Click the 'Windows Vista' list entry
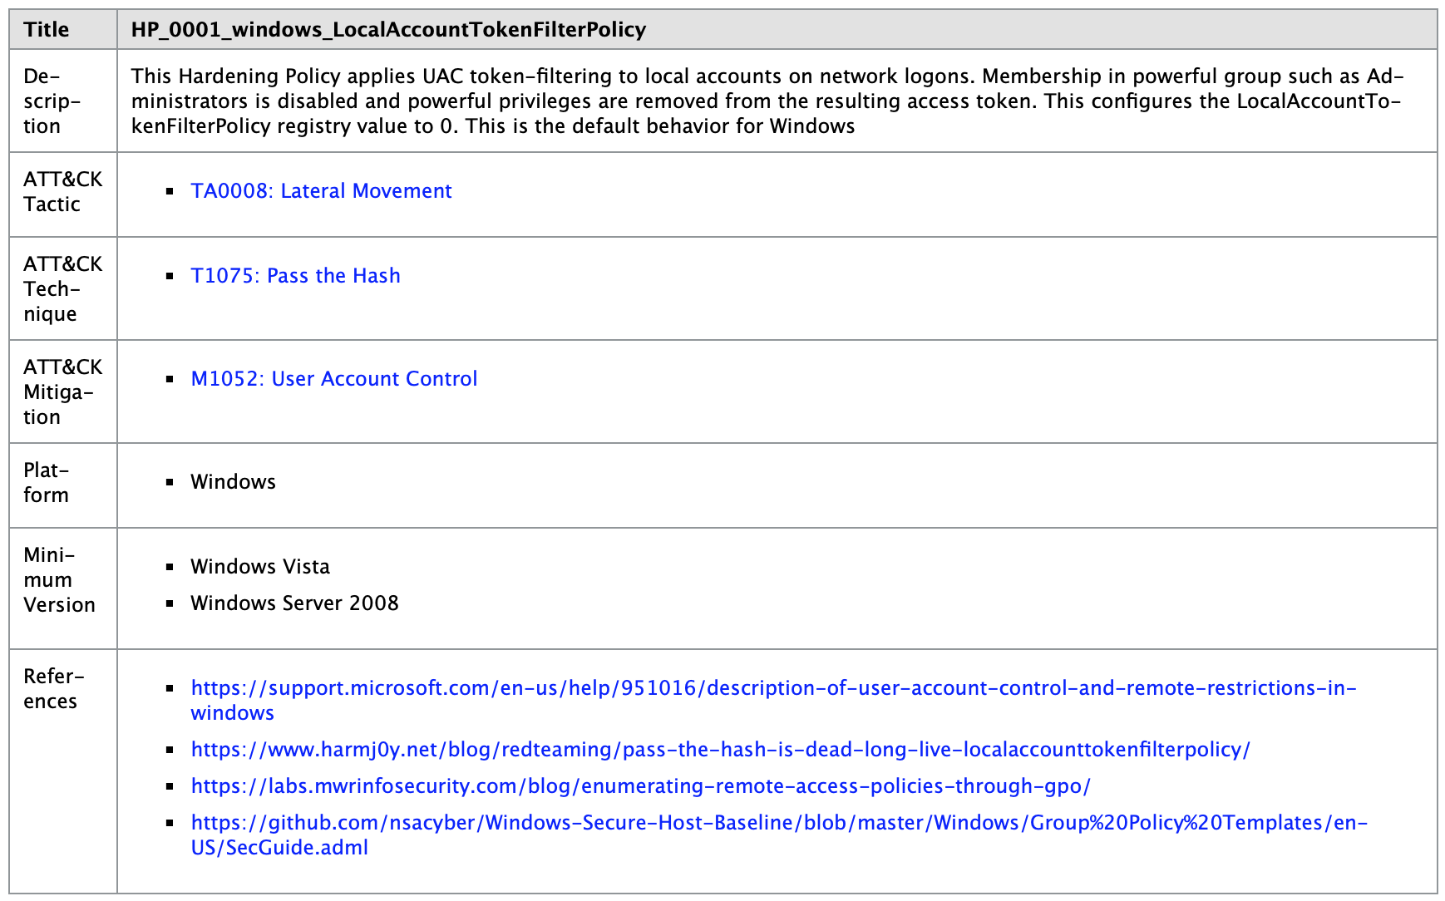 260,567
